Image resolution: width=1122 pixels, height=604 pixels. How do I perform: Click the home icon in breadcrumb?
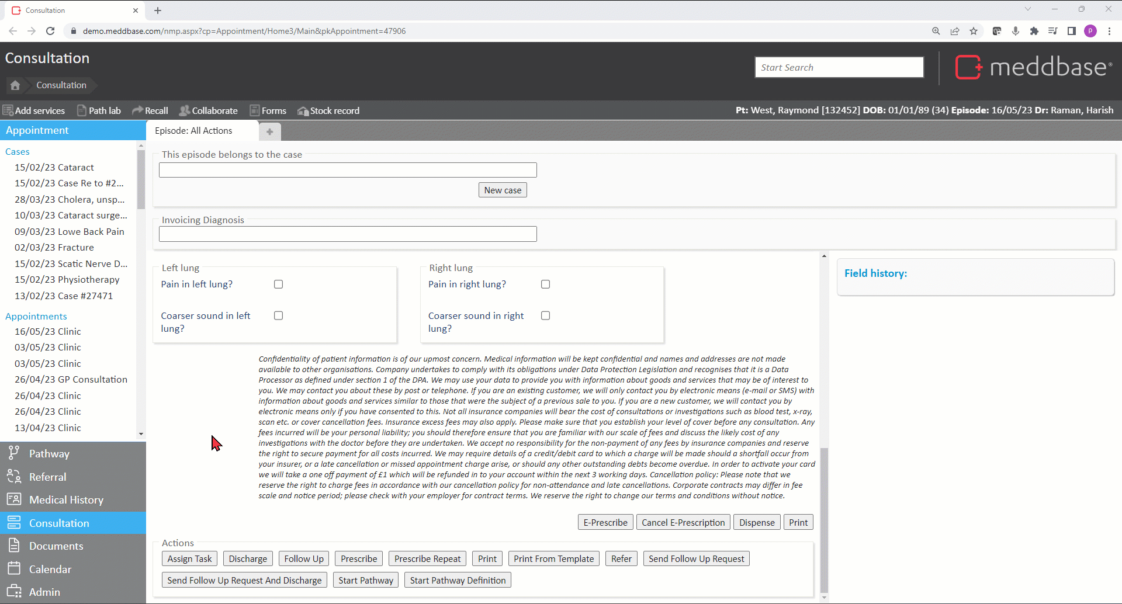[15, 85]
